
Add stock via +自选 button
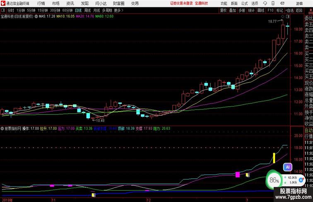(289, 10)
